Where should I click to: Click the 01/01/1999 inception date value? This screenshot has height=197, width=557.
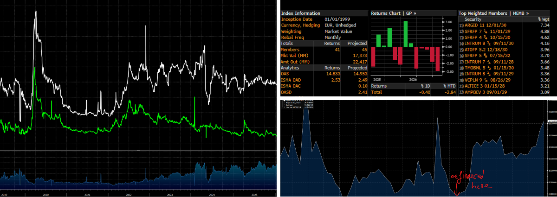pos(337,19)
